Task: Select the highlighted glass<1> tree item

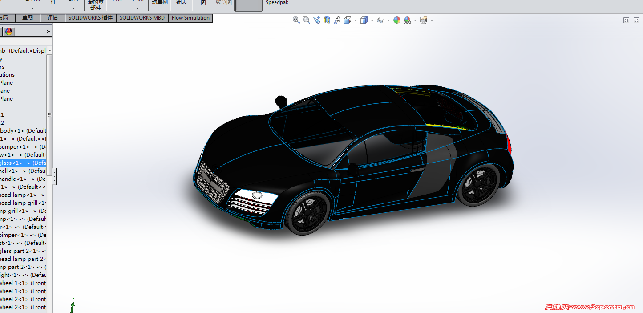Action: [x=23, y=163]
